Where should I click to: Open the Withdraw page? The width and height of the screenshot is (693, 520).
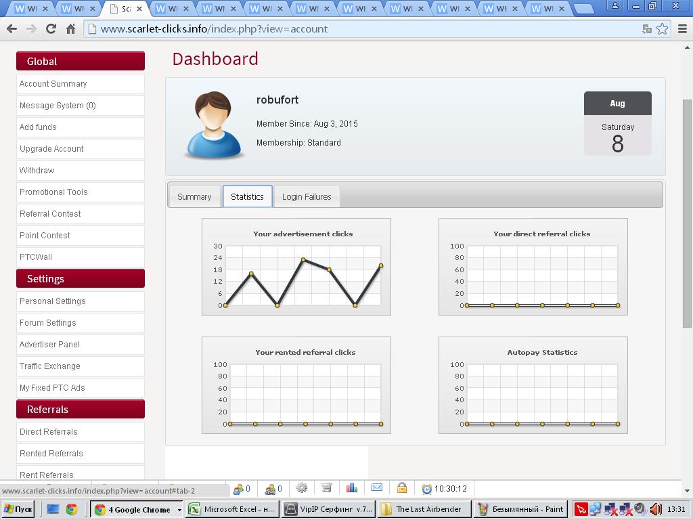pos(81,171)
